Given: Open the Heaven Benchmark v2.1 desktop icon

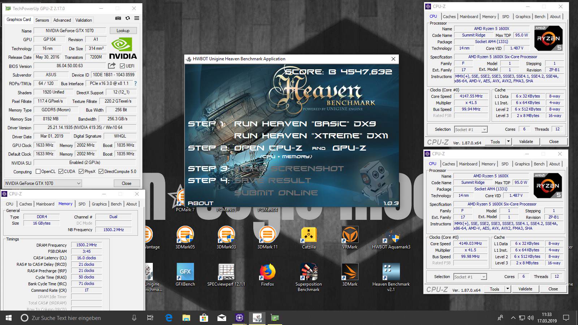Looking at the screenshot, I should click(x=391, y=277).
